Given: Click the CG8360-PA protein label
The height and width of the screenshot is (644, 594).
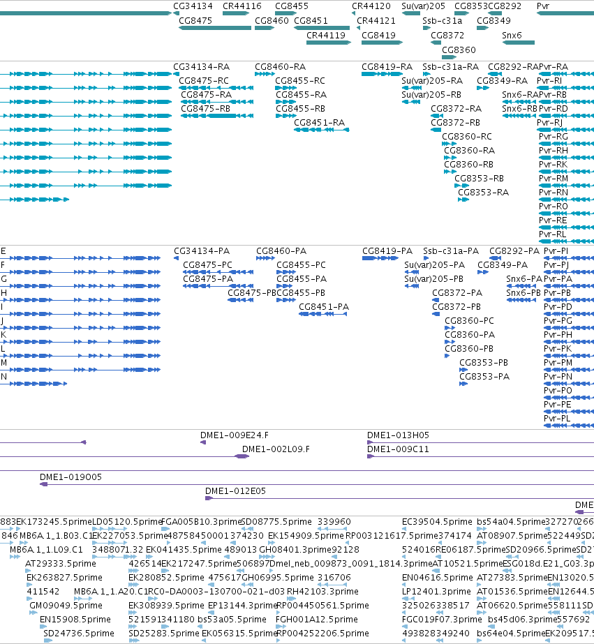Looking at the screenshot, I should [x=470, y=335].
